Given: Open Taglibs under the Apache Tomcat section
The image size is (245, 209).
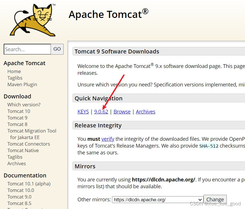Looking at the screenshot, I should (15, 78).
